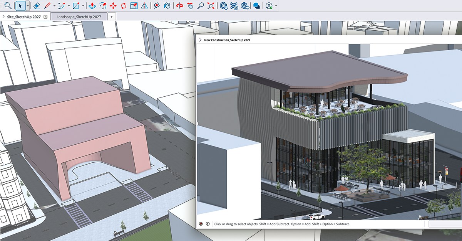
Task: Select the Pan hand tool
Action: tap(190, 6)
